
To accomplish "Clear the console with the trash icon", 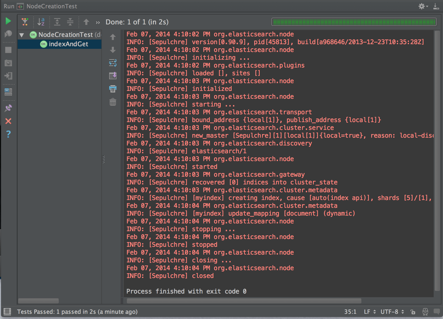I will point(113,102).
